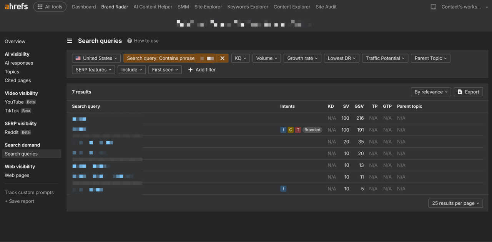Click the Ahrefs logo
The height and width of the screenshot is (242, 492).
pos(16,7)
